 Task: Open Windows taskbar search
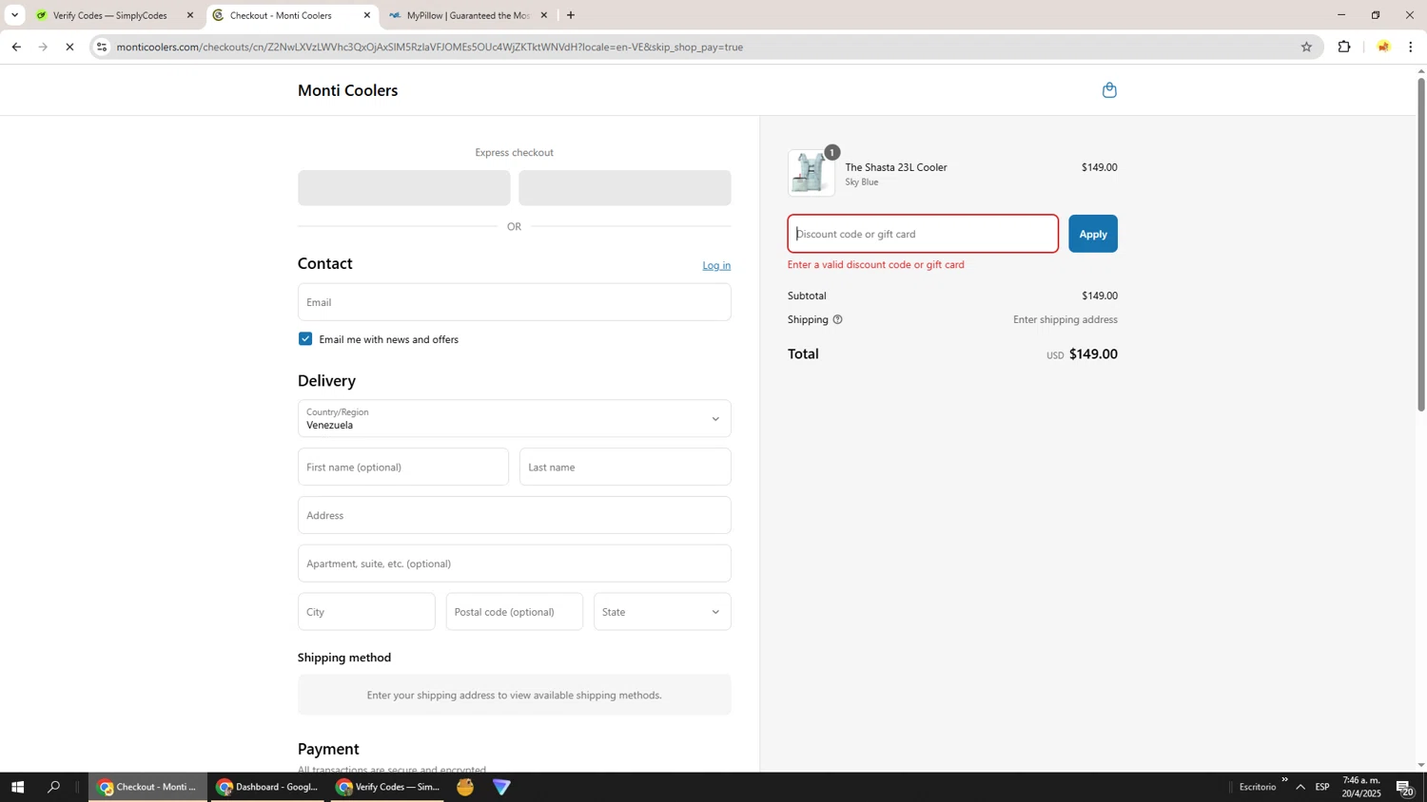[54, 787]
